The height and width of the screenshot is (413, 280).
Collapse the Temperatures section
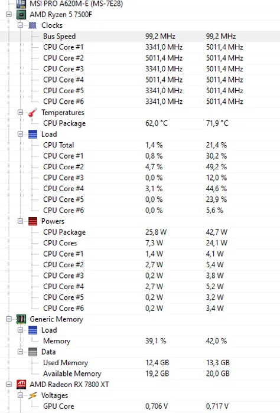coord(20,112)
